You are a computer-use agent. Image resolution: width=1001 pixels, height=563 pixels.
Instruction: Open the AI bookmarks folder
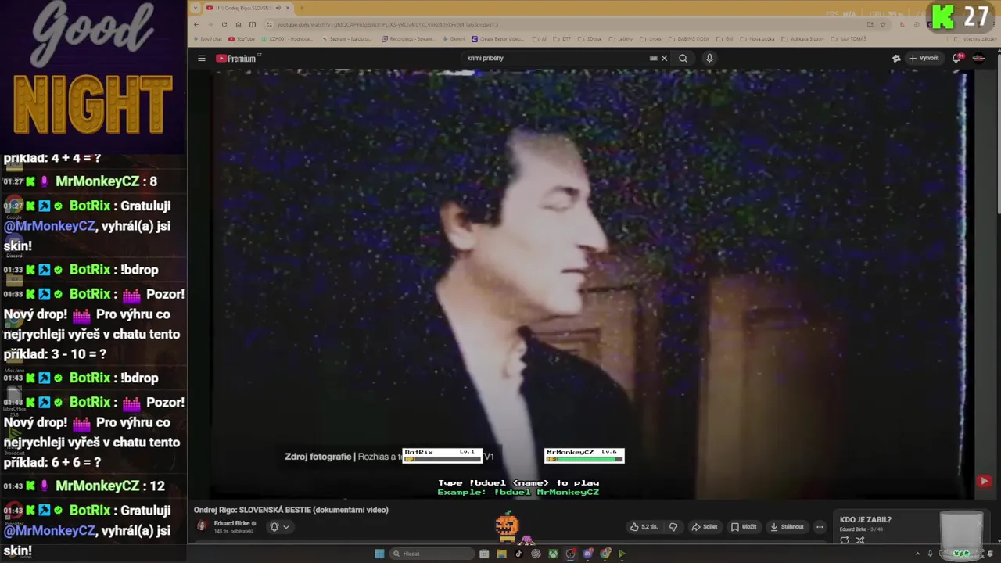540,39
